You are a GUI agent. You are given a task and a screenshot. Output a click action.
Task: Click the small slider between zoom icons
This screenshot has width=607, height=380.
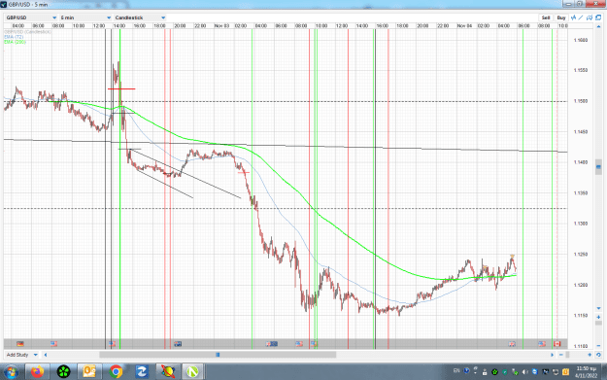[x=567, y=355]
